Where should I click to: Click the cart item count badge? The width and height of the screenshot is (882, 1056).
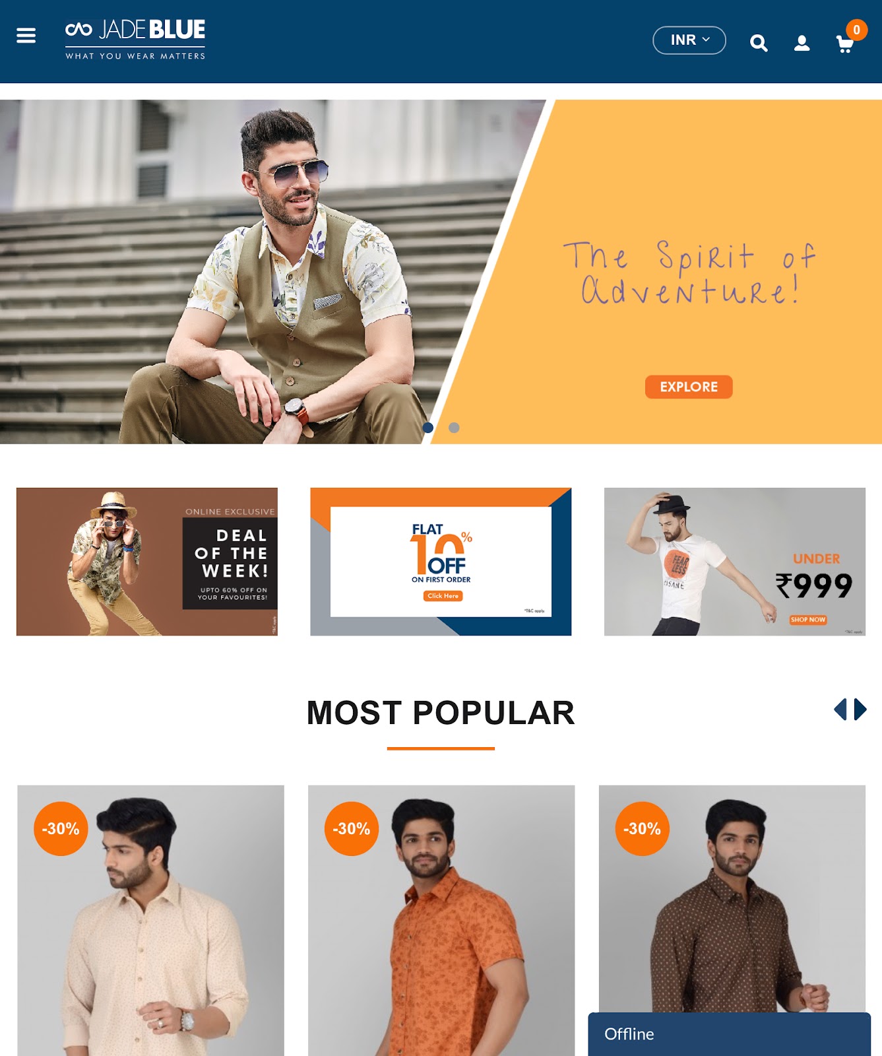[x=856, y=30]
